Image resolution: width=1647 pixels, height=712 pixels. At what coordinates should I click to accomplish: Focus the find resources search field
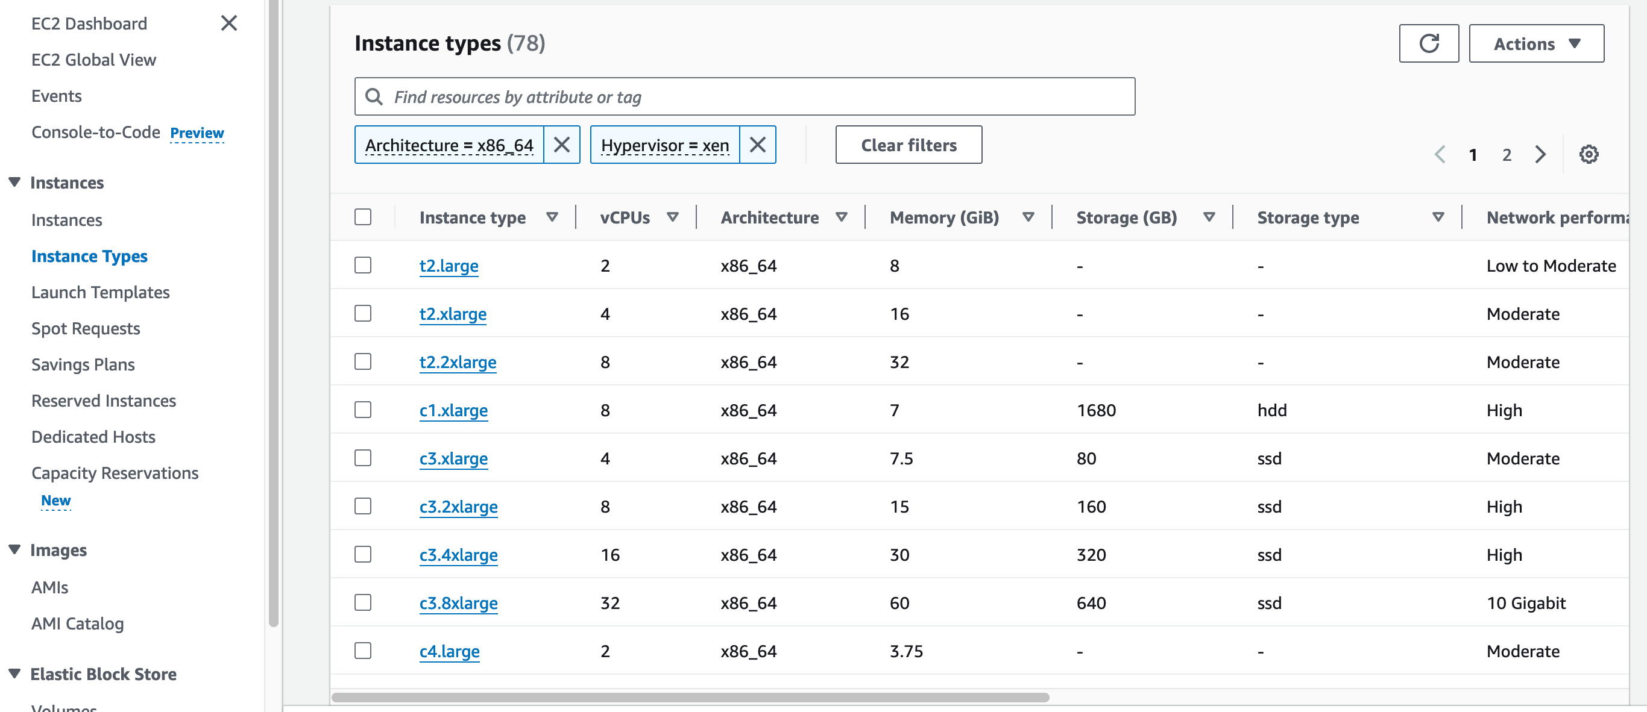tap(754, 97)
